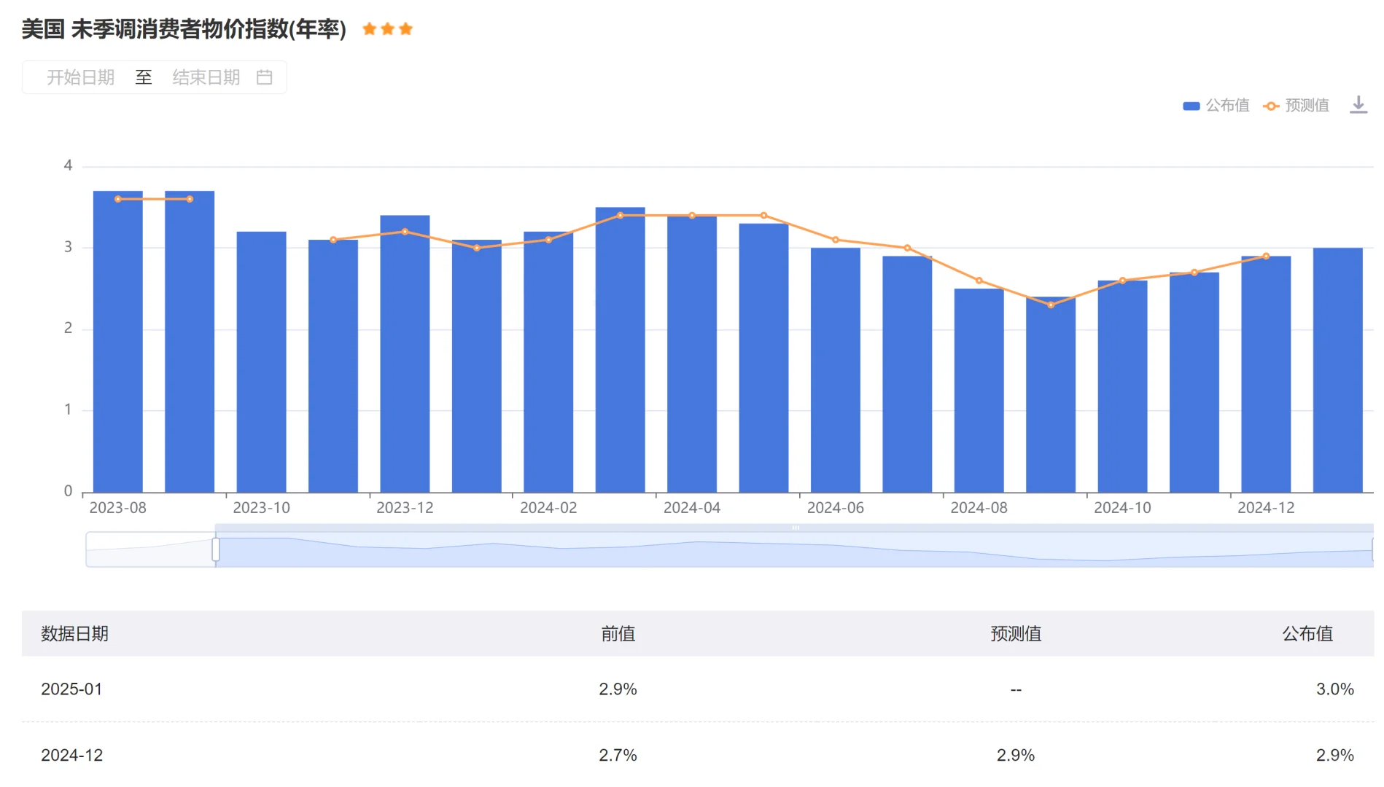Click the 2023-10 blue bar
This screenshot has width=1384, height=787.
click(x=262, y=362)
